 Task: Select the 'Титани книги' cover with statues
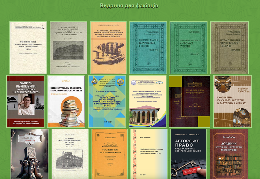(30, 154)
